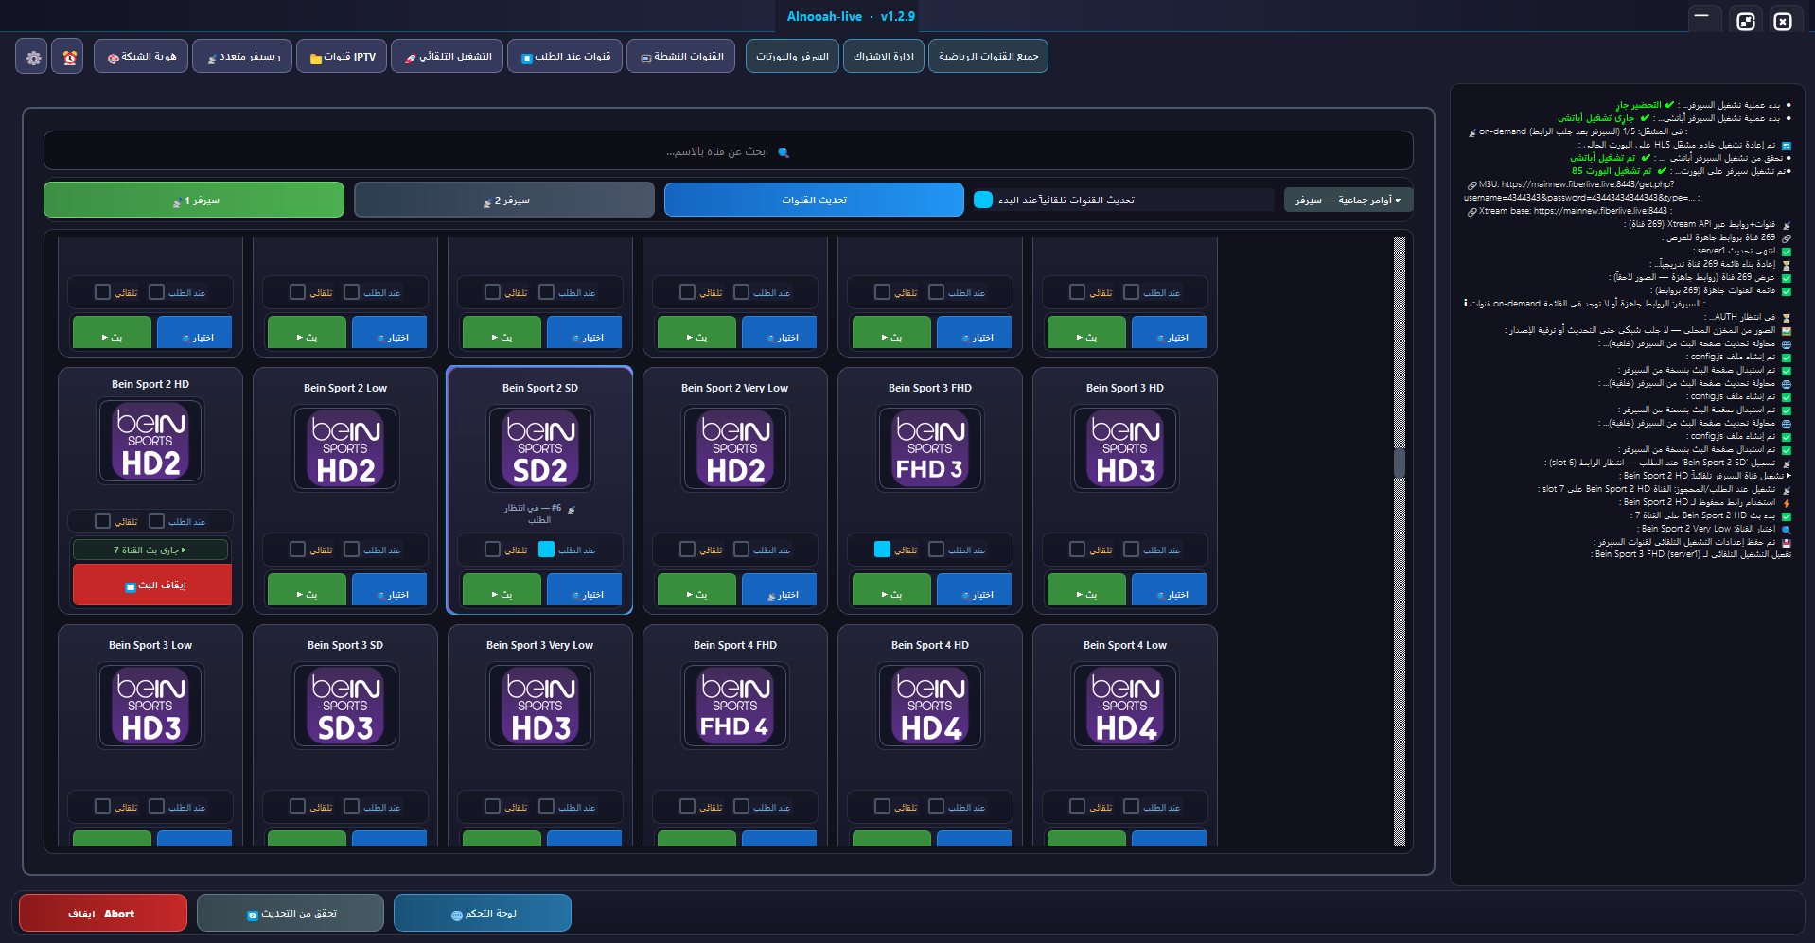This screenshot has height=943, width=1815.
Task: Open the multi receiver satellite button
Action: (x=243, y=57)
